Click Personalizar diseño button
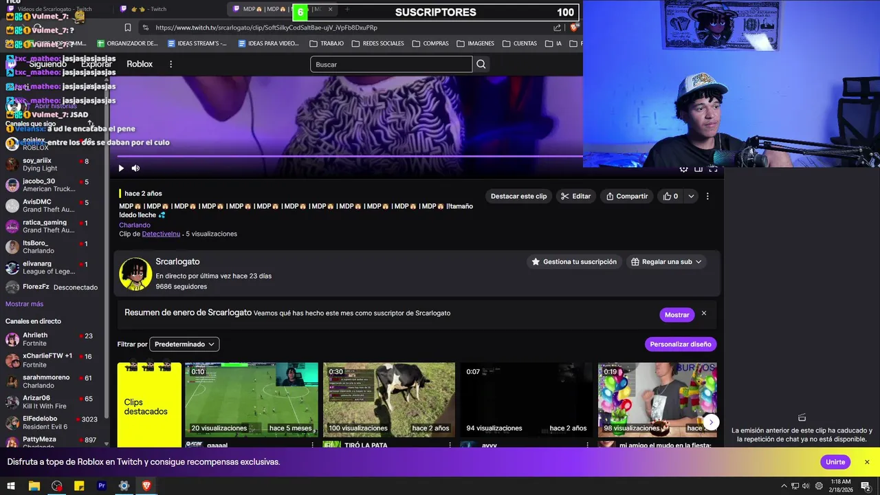 coord(680,344)
